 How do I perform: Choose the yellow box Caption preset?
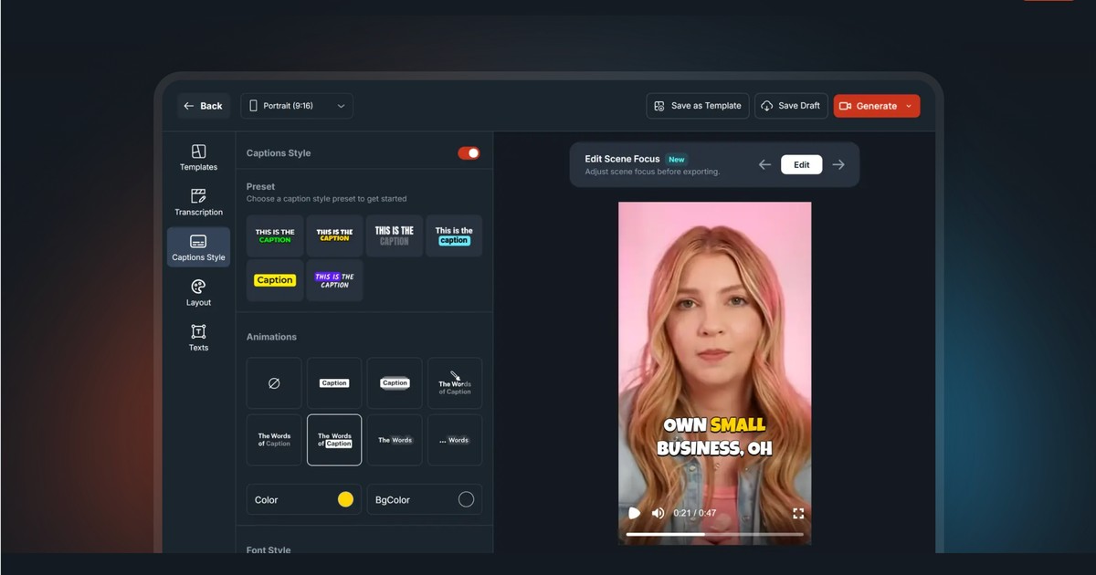point(274,280)
